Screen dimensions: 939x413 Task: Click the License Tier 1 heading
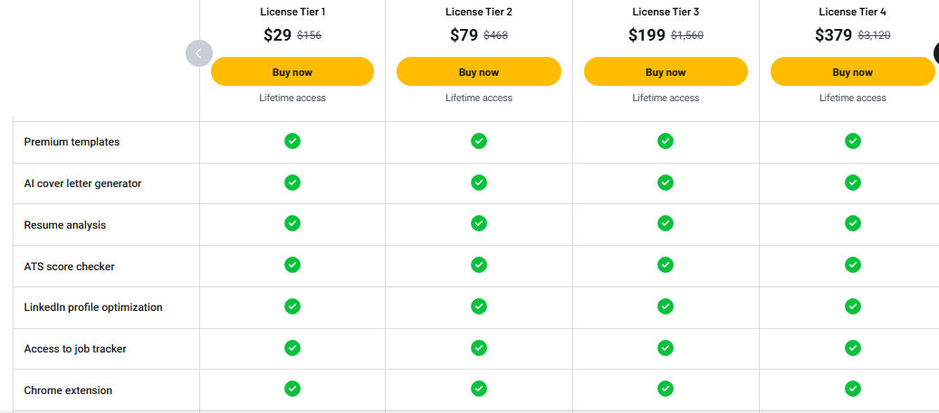(292, 12)
